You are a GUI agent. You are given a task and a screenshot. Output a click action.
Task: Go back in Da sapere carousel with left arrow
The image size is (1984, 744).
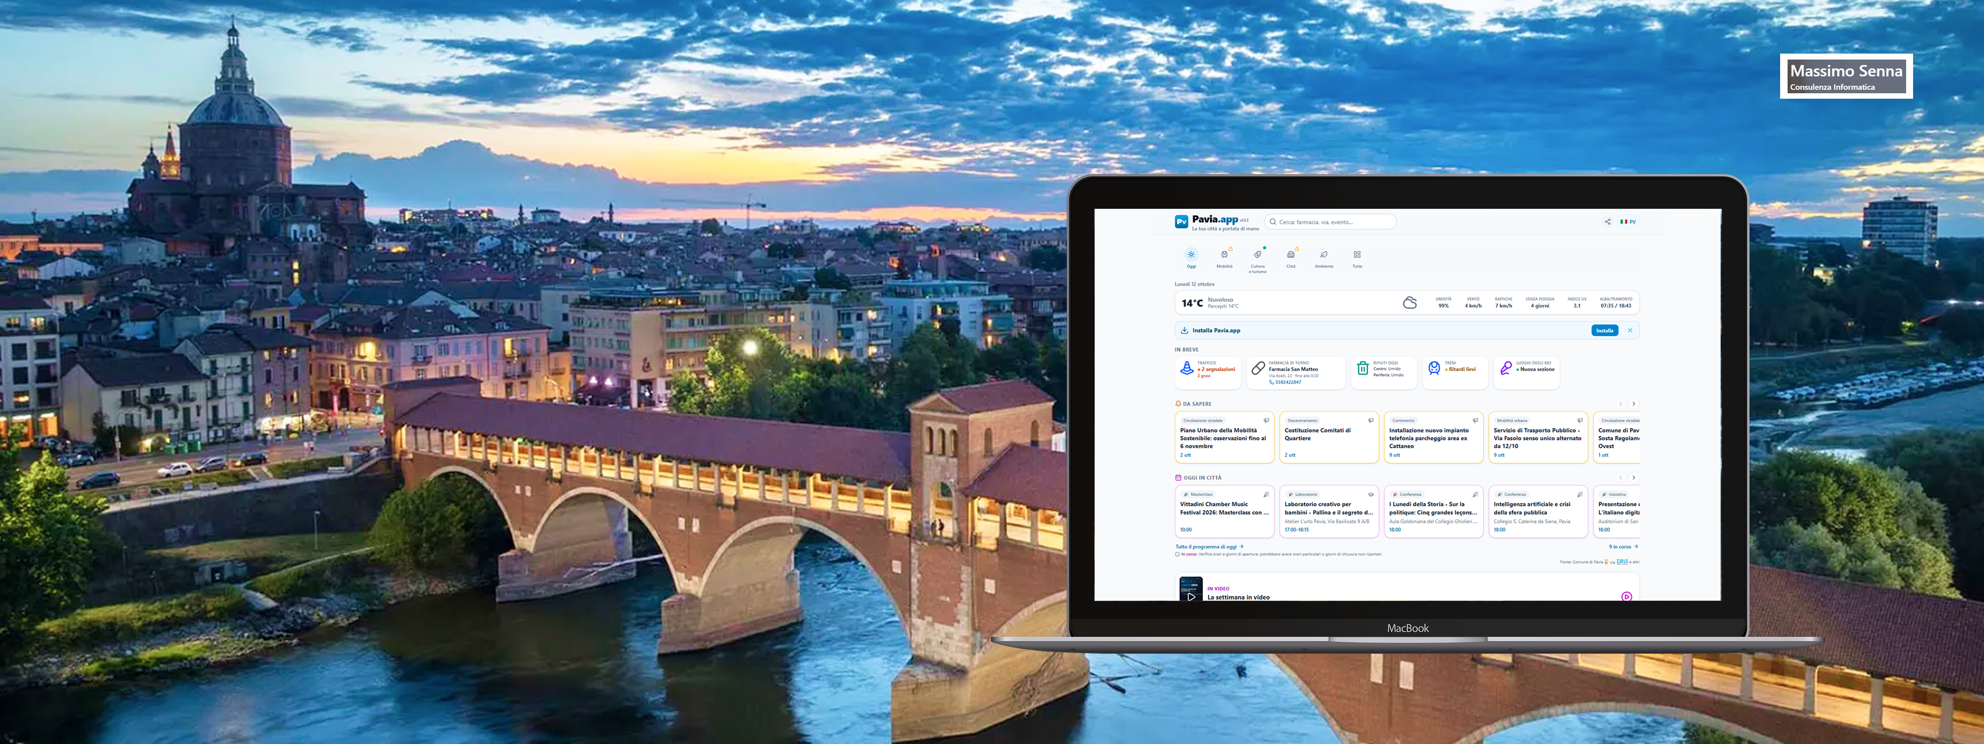click(1620, 404)
